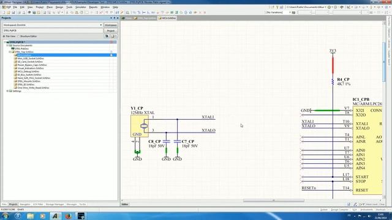Open Internet Explorer from taskbar
The image size is (392, 220).
pyautogui.click(x=18, y=216)
